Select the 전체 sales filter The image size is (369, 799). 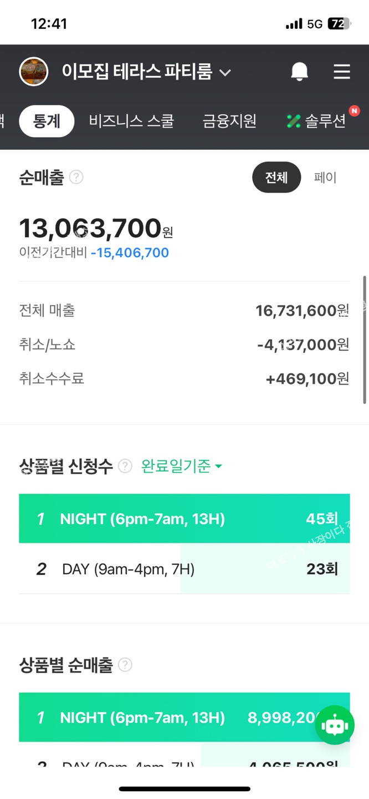[276, 178]
